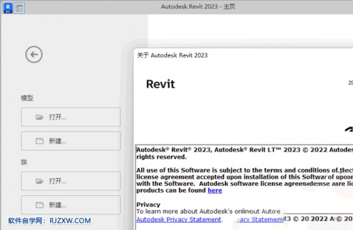Click the 'rights reserved.' text line
The width and height of the screenshot is (353, 230).
point(161,157)
